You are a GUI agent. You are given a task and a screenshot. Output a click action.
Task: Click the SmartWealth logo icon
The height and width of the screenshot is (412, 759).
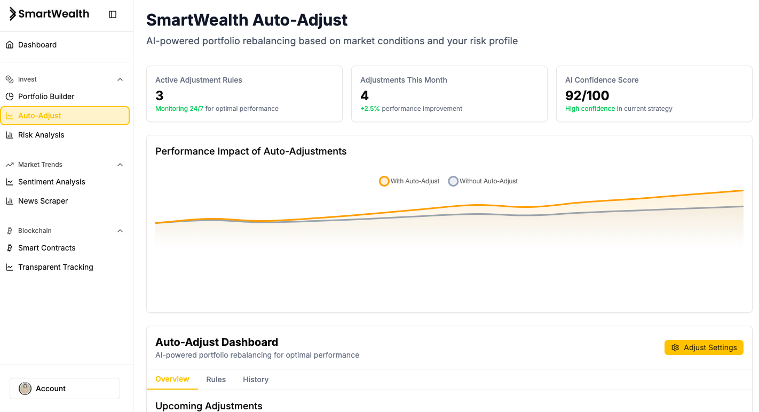tap(13, 14)
